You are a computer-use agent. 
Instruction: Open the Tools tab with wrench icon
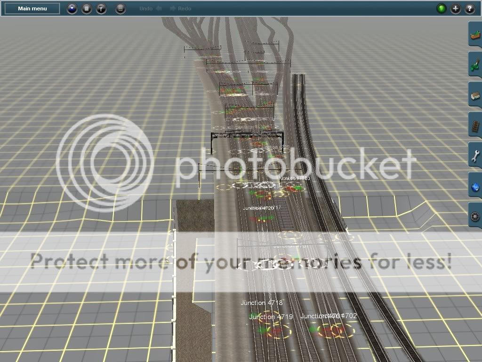(475, 155)
